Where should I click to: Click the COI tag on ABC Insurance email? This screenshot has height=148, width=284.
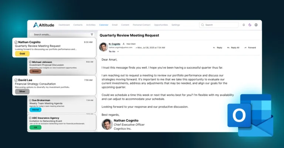pos(35,127)
